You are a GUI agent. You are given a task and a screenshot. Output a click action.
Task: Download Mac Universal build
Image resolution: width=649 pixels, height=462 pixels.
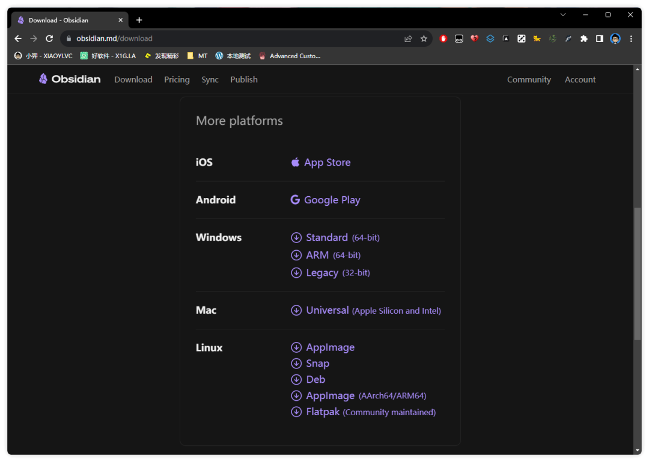tap(327, 310)
